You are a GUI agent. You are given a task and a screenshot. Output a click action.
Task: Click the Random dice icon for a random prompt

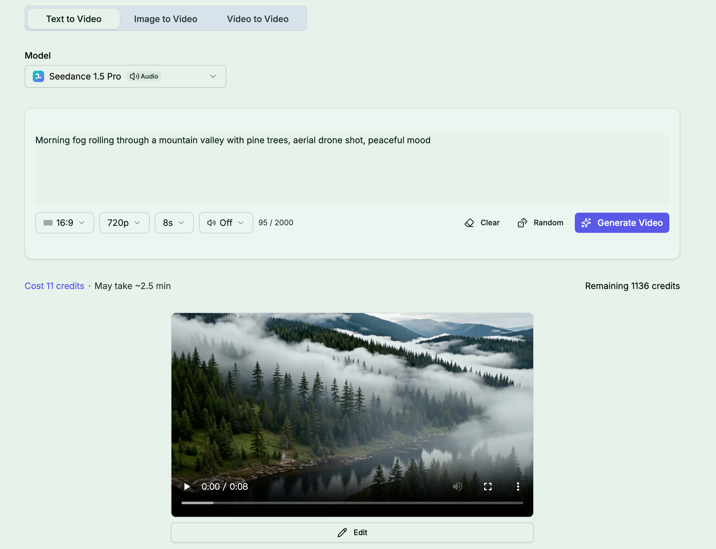coord(523,222)
